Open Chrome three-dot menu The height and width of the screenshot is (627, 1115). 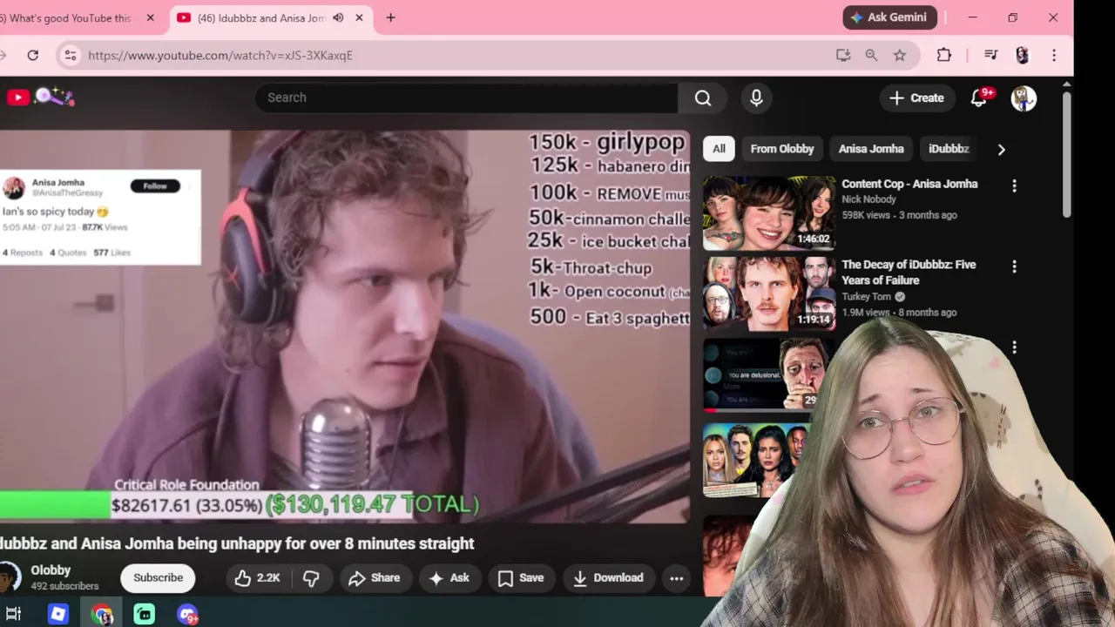coord(1054,55)
